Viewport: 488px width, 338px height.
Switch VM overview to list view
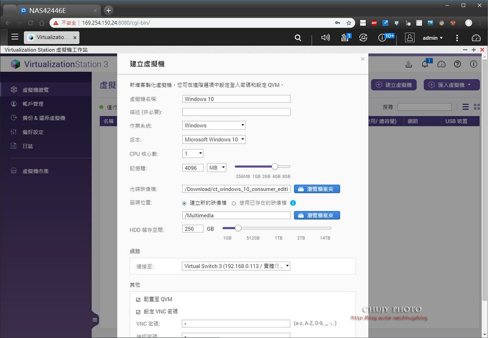tap(466, 107)
